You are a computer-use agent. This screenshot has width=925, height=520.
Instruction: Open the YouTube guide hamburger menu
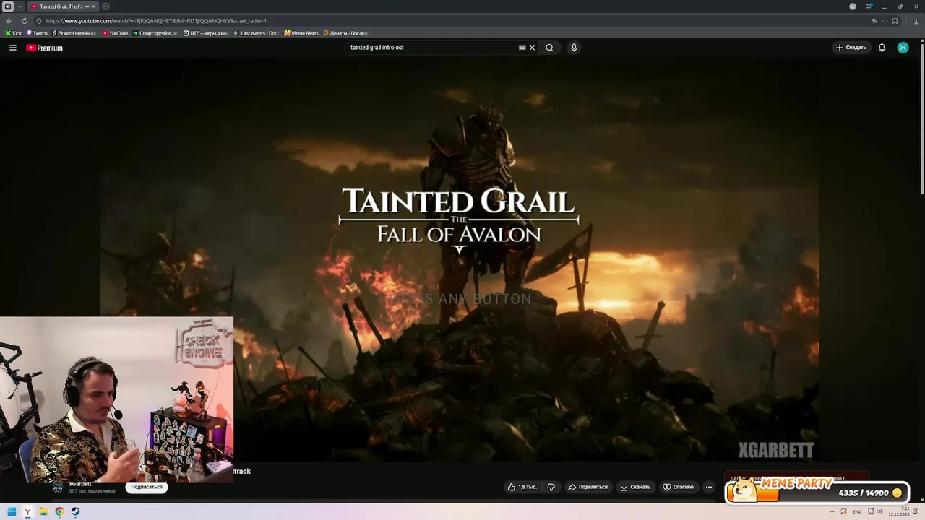pyautogui.click(x=12, y=48)
